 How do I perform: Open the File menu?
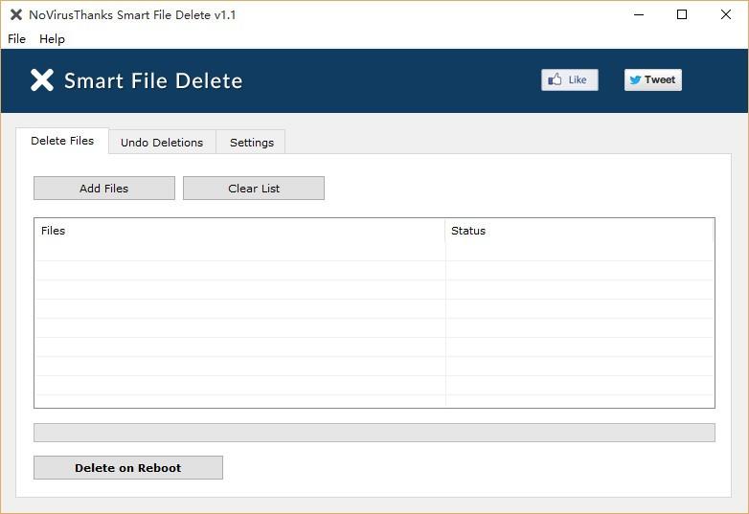16,39
